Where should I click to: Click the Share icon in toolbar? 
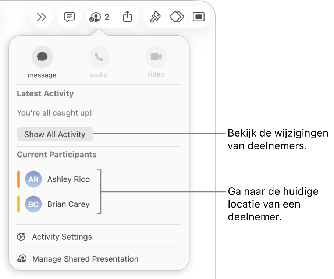tap(127, 17)
